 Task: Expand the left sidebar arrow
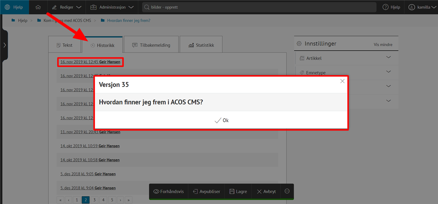[x=4, y=45]
